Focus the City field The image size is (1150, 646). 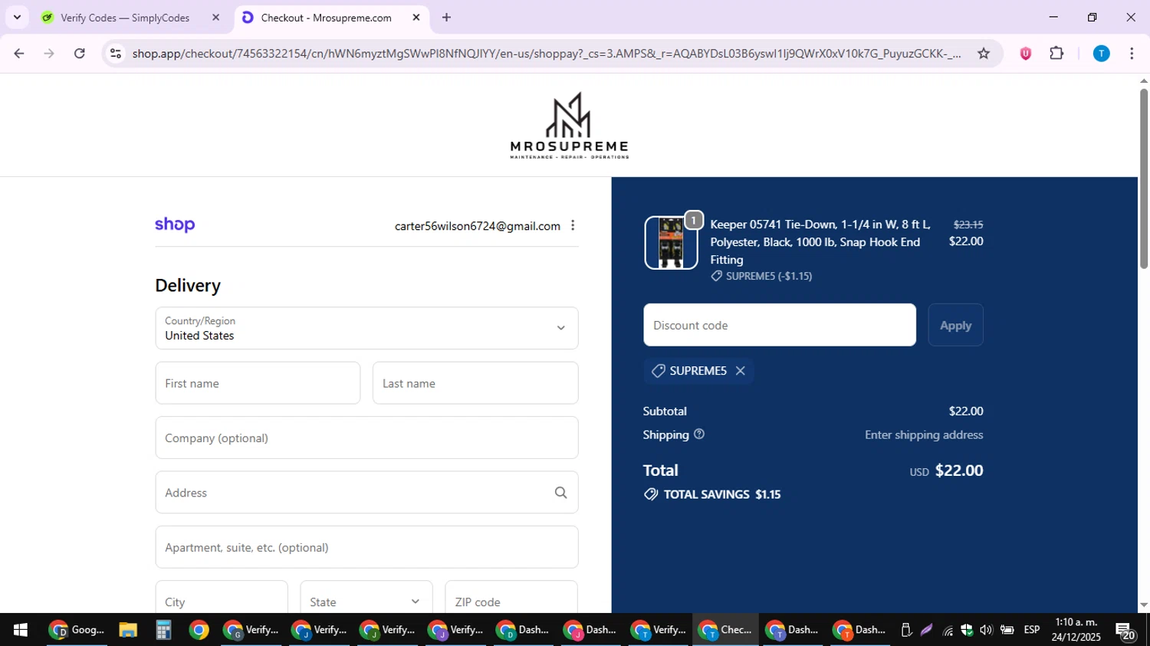click(x=222, y=598)
